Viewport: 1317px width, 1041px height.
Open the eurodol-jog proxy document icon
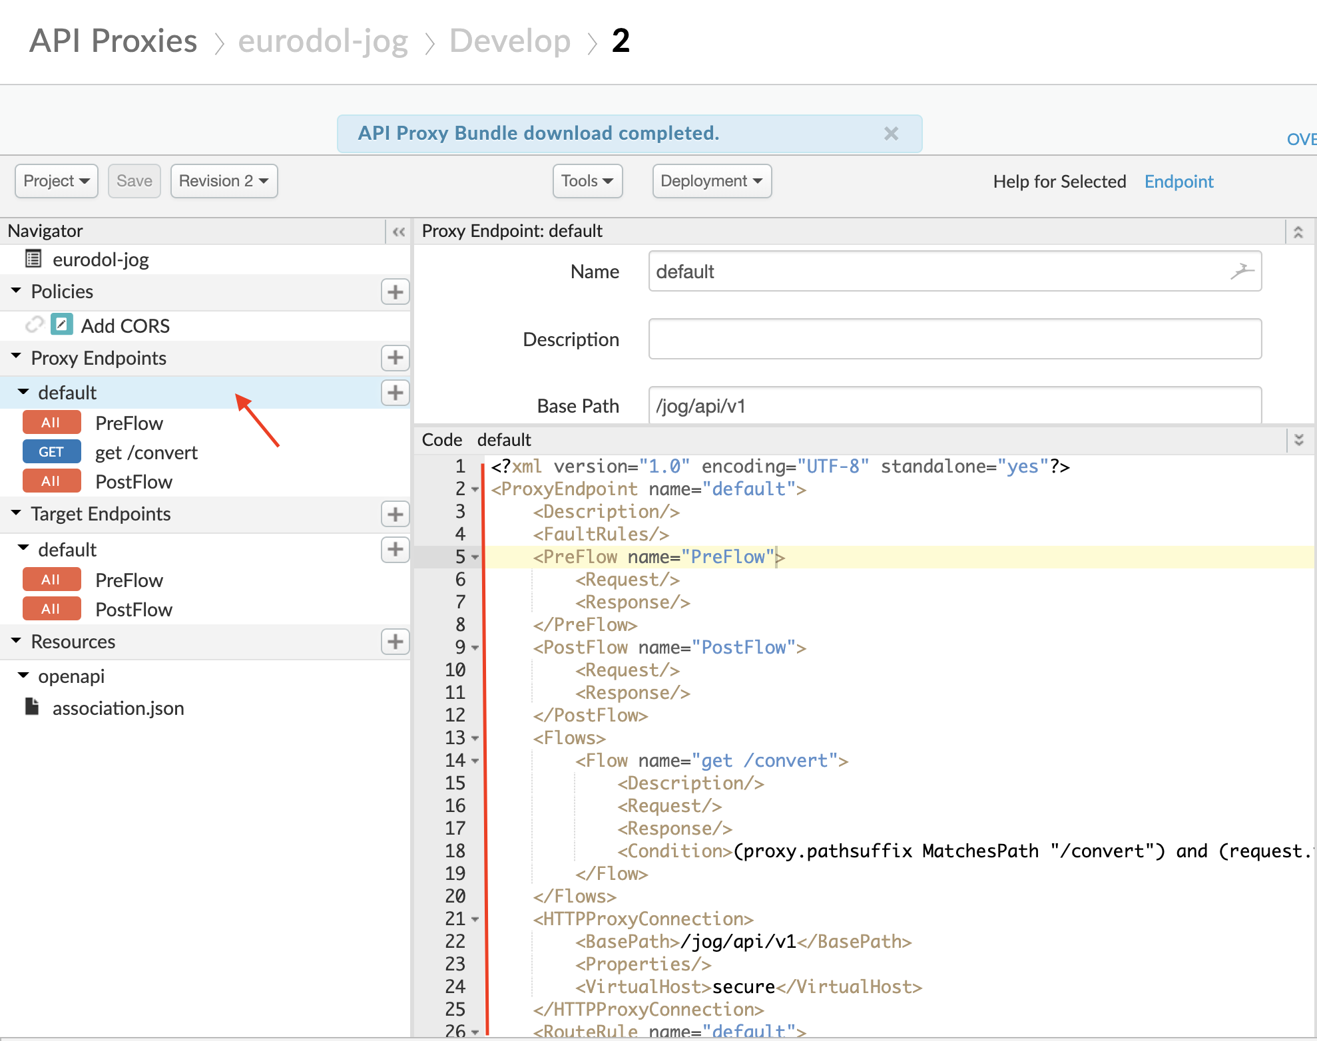point(33,258)
